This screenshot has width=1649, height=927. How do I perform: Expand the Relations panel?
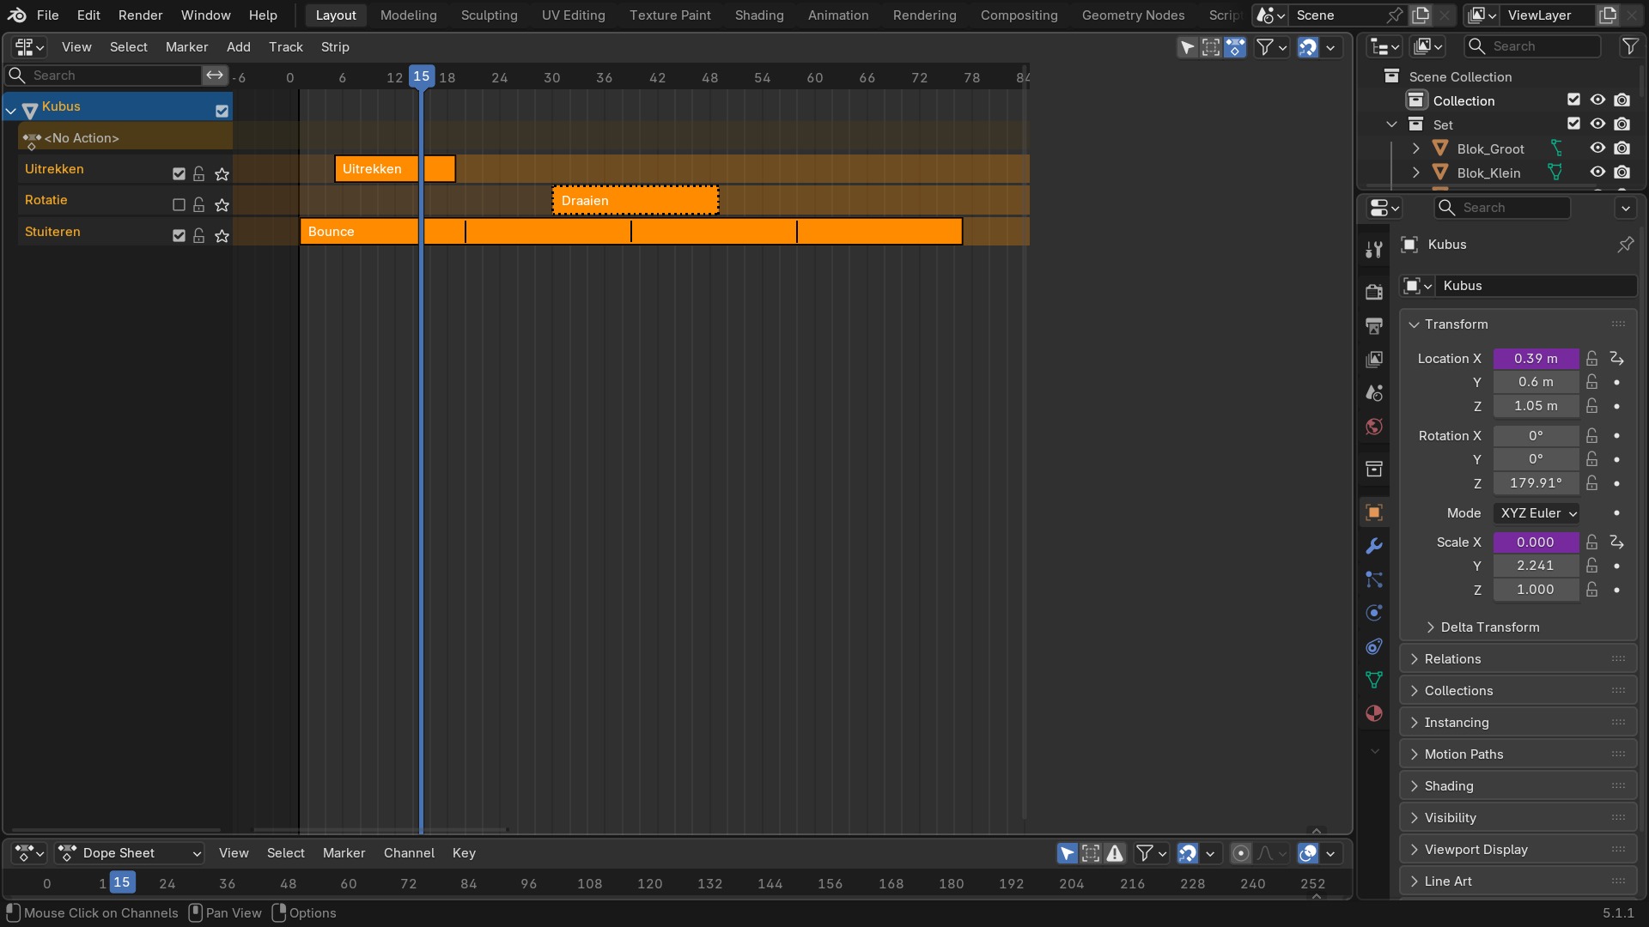[x=1518, y=659]
